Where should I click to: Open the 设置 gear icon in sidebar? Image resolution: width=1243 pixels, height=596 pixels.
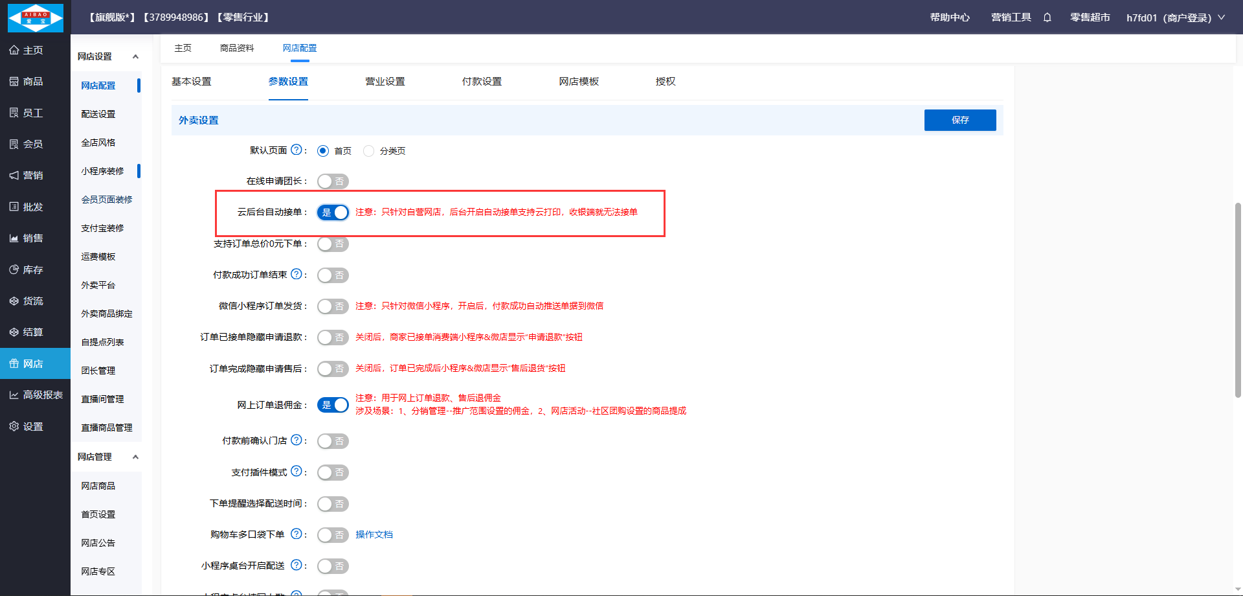point(14,426)
